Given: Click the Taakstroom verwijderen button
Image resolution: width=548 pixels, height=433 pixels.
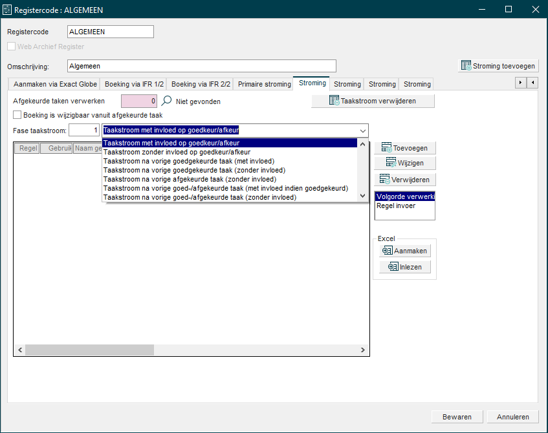Looking at the screenshot, I should pos(373,101).
